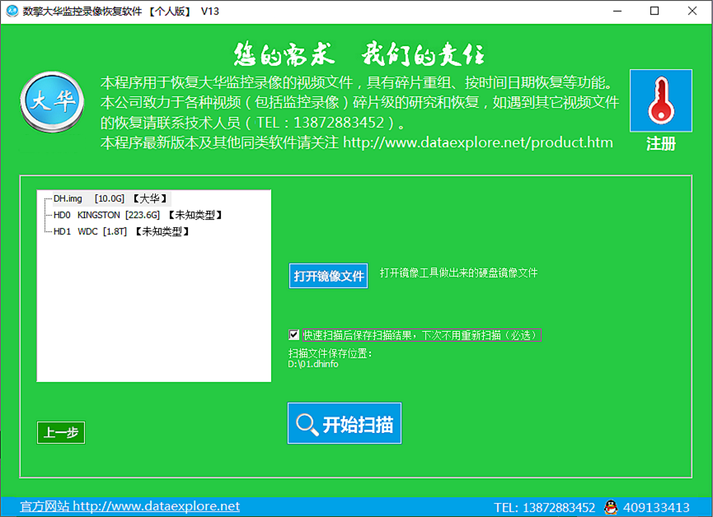
Task: Click the red key register icon
Action: (661, 100)
